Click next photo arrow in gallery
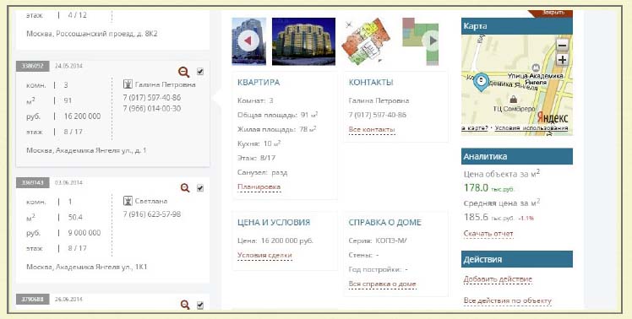Screen dimensions: 632x319 (433, 41)
